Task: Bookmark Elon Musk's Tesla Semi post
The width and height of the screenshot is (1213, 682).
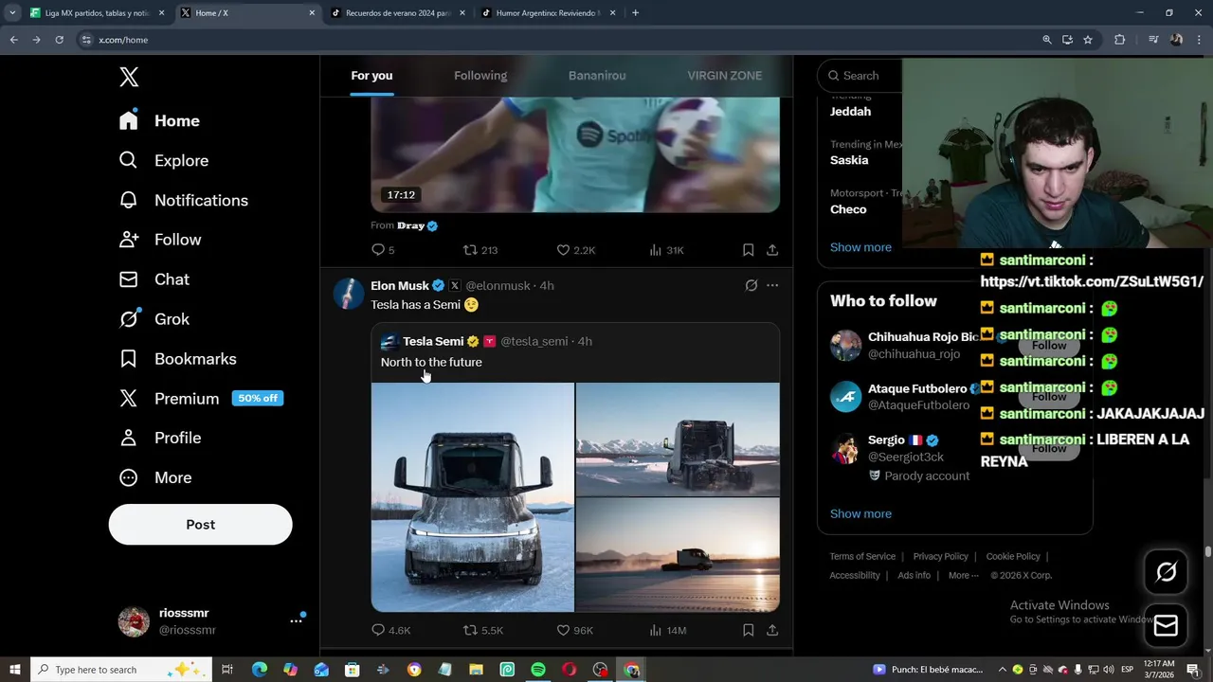Action: 748,630
